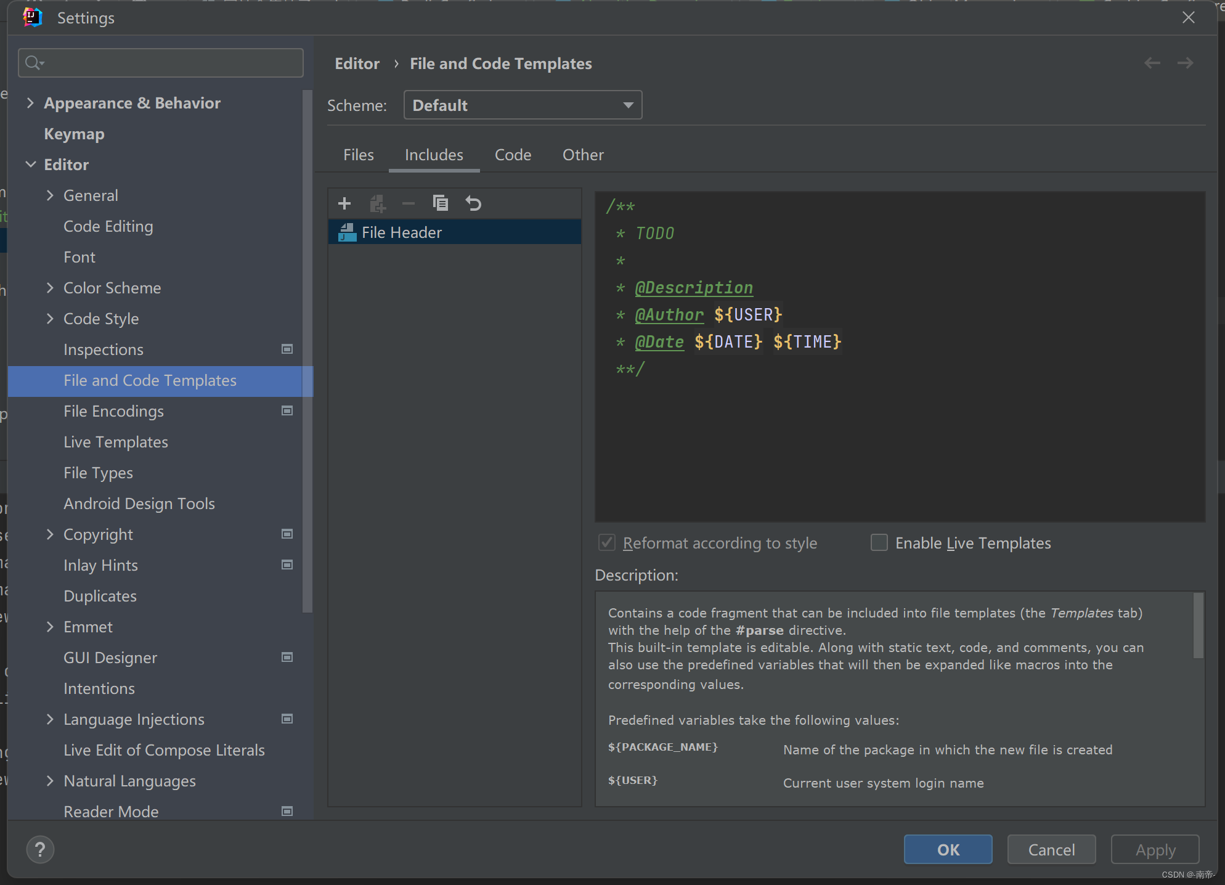Click project-level icon beside Copyright

click(x=287, y=534)
